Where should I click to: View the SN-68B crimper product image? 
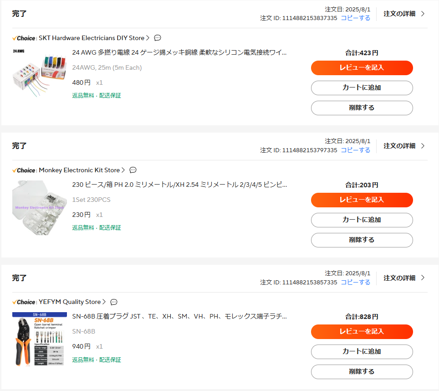pyautogui.click(x=39, y=339)
